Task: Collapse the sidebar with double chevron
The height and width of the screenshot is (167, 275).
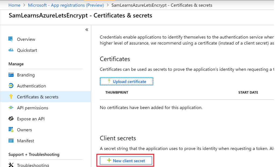Action: pyautogui.click(x=87, y=30)
